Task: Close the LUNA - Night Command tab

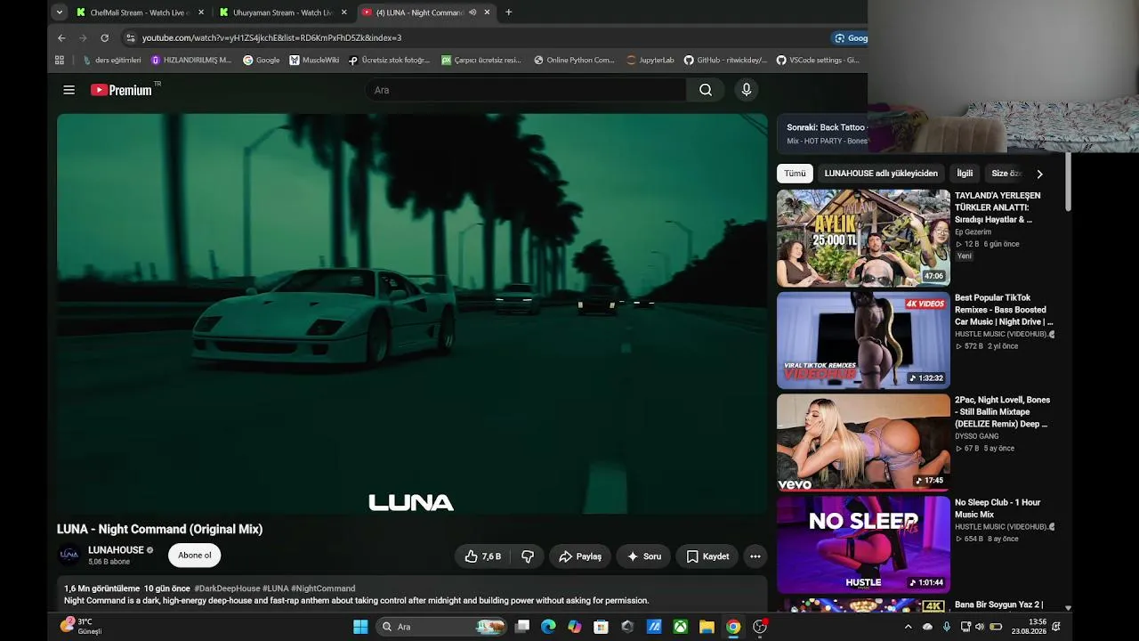Action: click(487, 12)
